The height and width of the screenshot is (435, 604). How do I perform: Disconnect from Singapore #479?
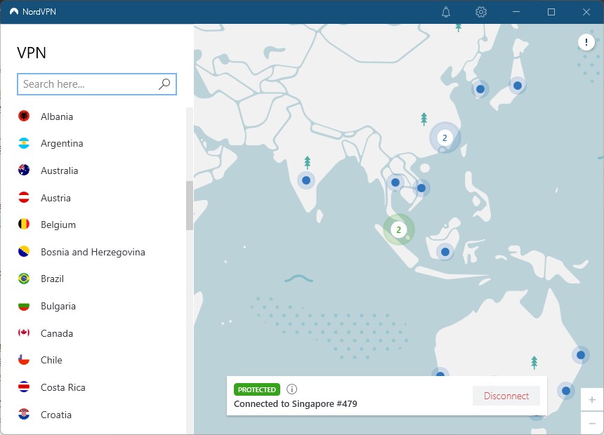(x=506, y=396)
